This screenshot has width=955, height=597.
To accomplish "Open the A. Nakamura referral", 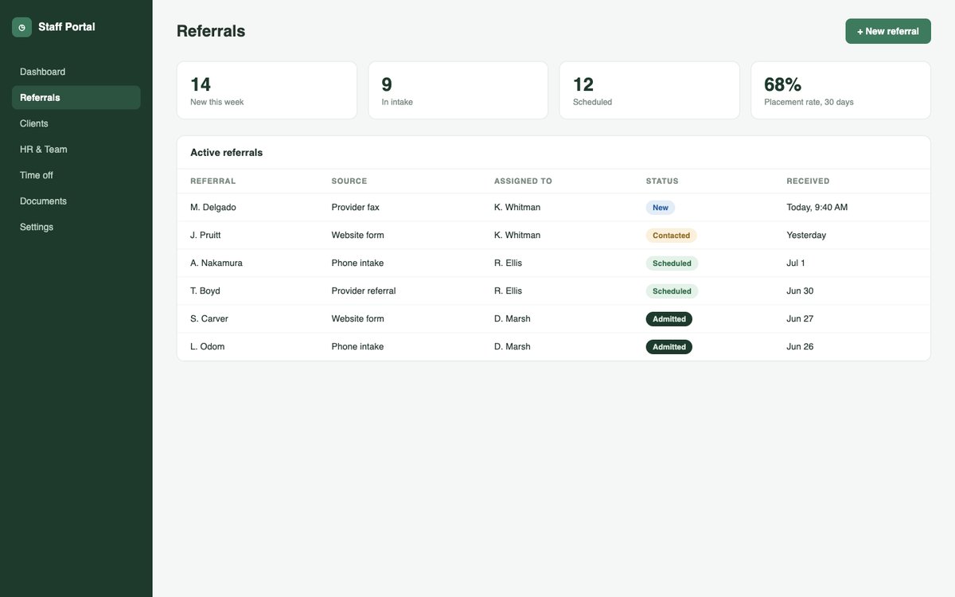I will 554,263.
